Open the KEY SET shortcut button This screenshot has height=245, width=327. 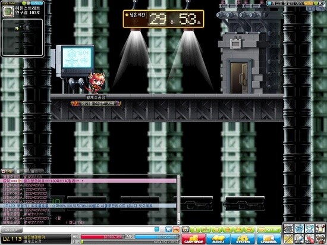pyautogui.click(x=269, y=230)
